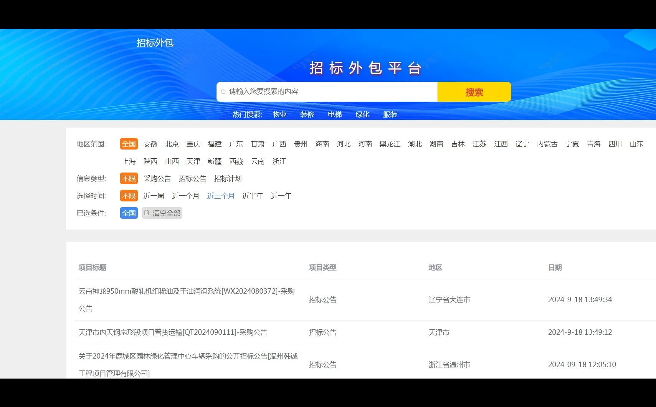The height and width of the screenshot is (407, 656).
Task: Click inside the search input field
Action: [326, 92]
